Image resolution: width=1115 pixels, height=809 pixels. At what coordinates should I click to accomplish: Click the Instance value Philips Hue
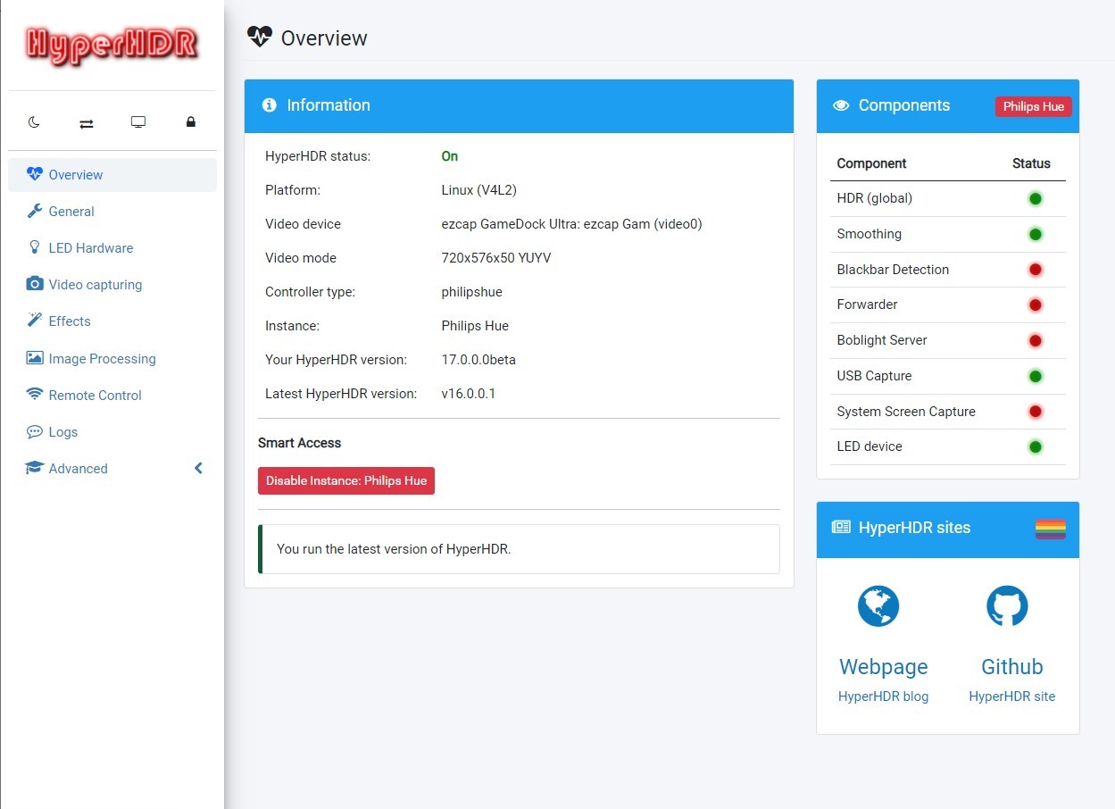coord(475,326)
